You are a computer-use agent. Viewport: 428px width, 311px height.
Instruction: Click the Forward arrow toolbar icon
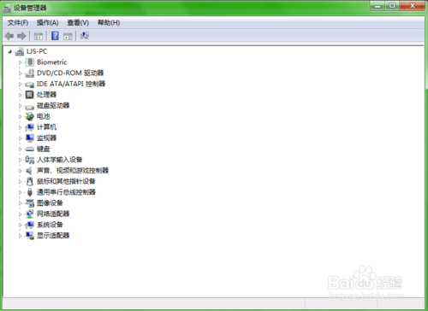pos(21,36)
